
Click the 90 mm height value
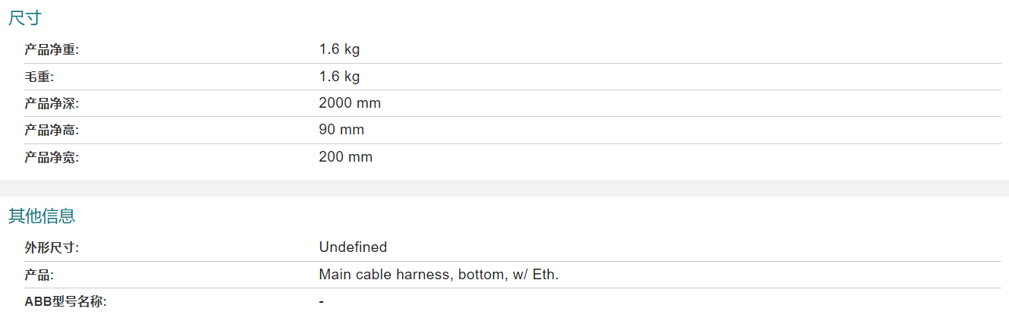point(341,130)
